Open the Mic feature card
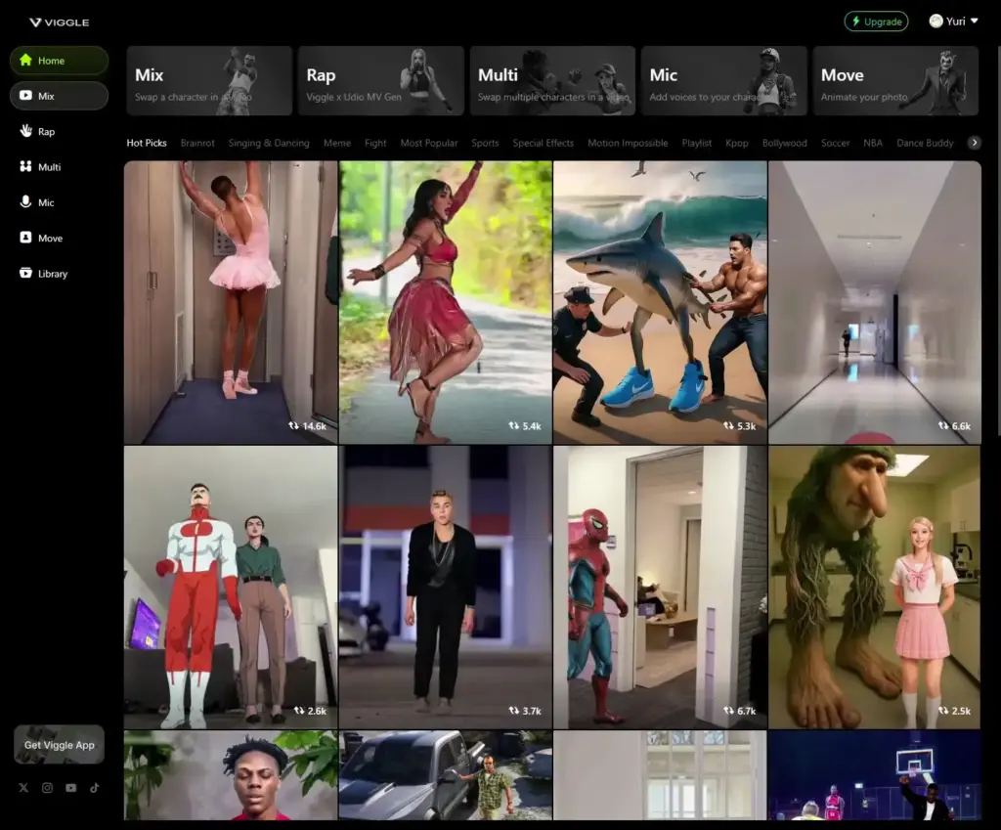Viewport: 1001px width, 830px height. pyautogui.click(x=724, y=80)
